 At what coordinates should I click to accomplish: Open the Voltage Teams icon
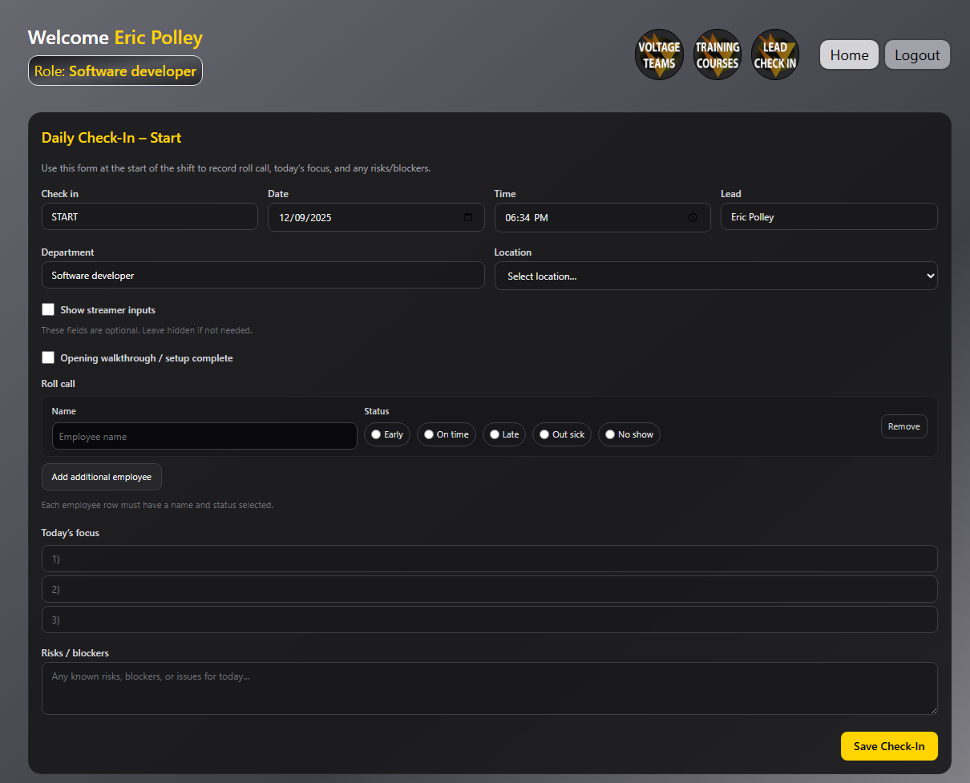(x=659, y=54)
